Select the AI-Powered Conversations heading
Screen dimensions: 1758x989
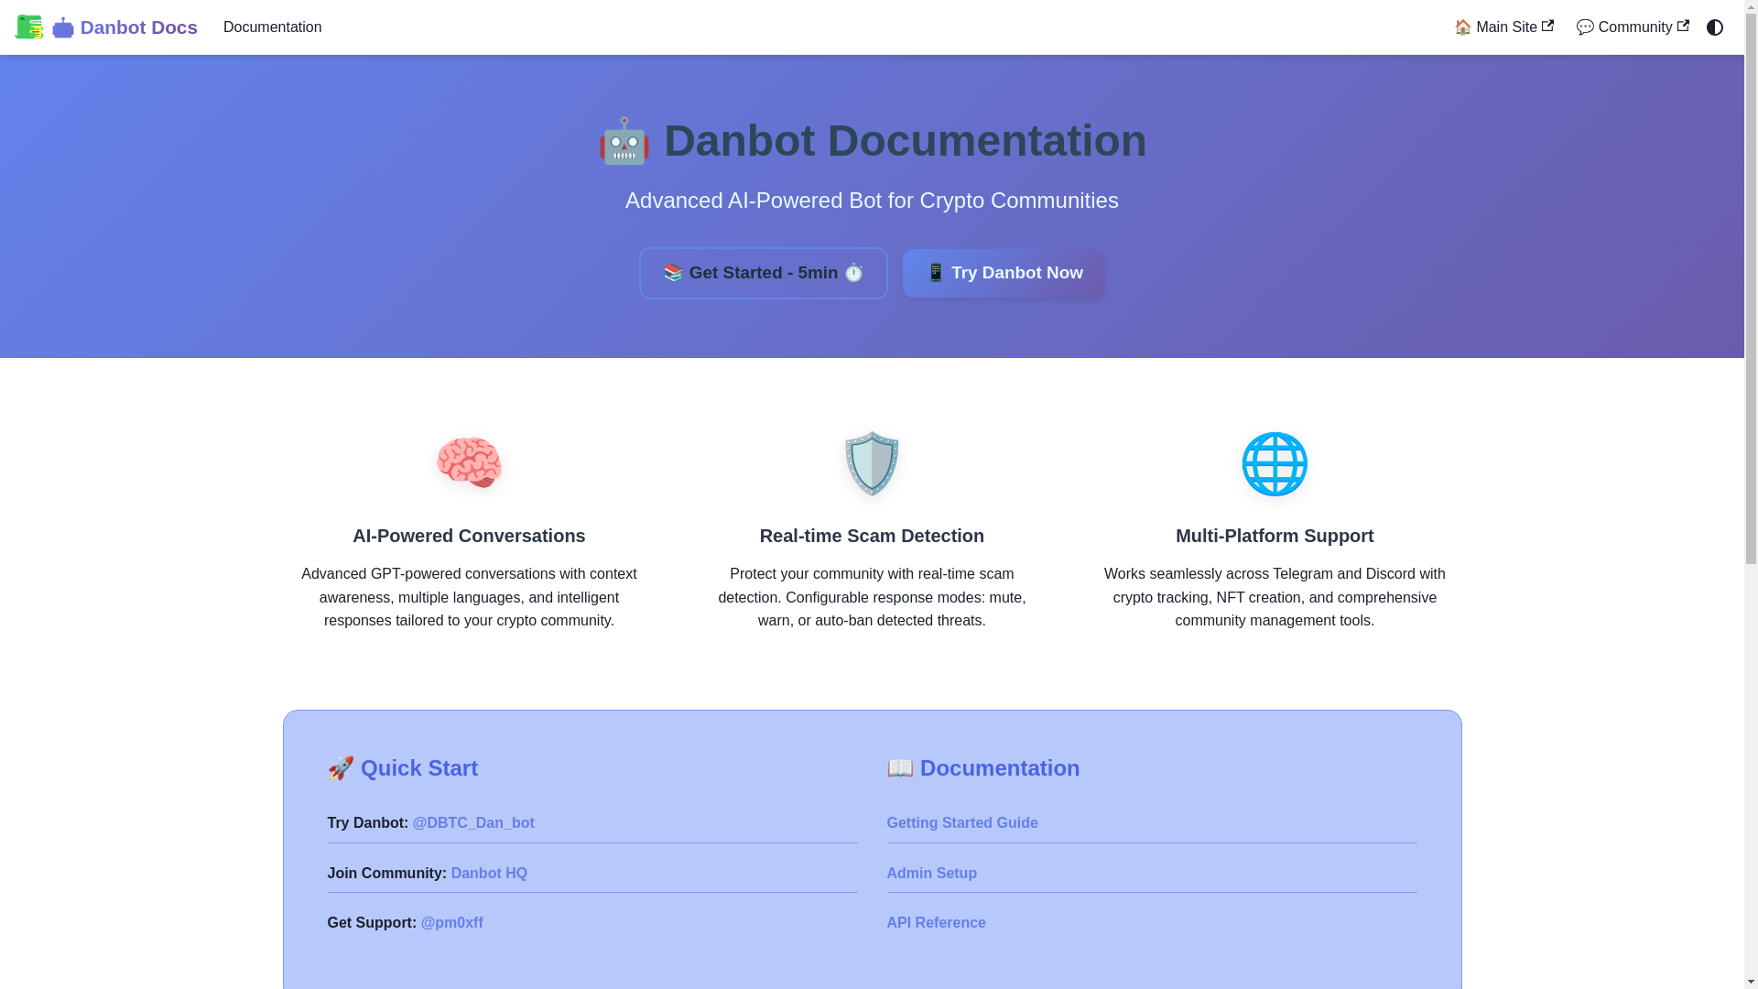[x=469, y=536]
